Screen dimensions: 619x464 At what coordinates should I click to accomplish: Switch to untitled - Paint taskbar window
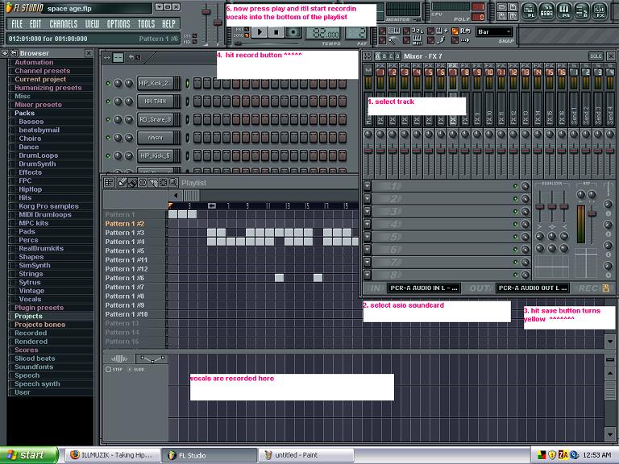pyautogui.click(x=306, y=455)
